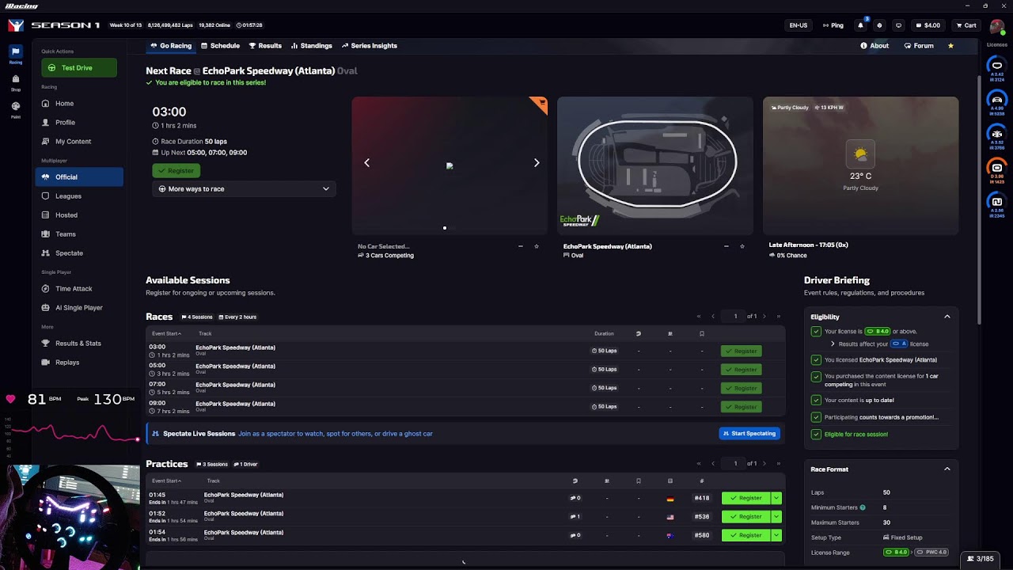Show the previous car in the carousel

366,162
